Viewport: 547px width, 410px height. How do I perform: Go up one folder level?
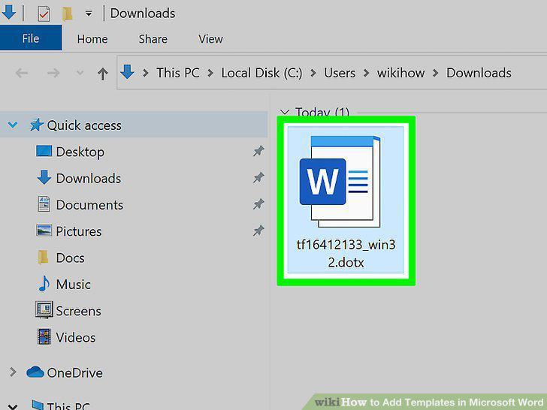pyautogui.click(x=102, y=74)
